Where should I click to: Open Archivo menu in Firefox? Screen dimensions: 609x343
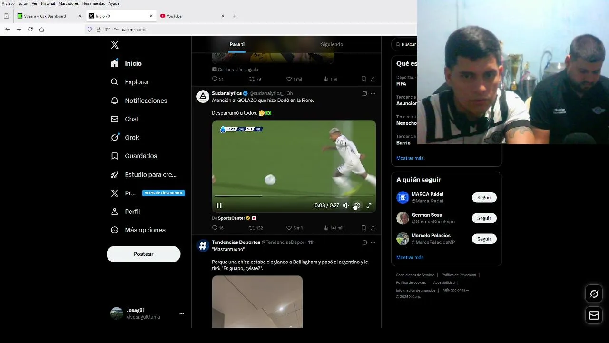pos(8,3)
